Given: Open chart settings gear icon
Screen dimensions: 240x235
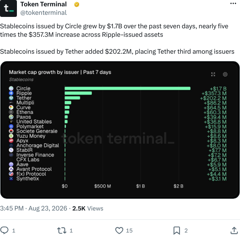Looking at the screenshot, I should (225, 74).
